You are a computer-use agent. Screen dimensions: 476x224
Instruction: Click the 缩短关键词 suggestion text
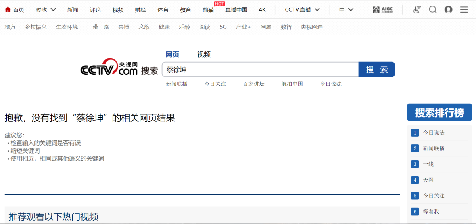point(25,151)
